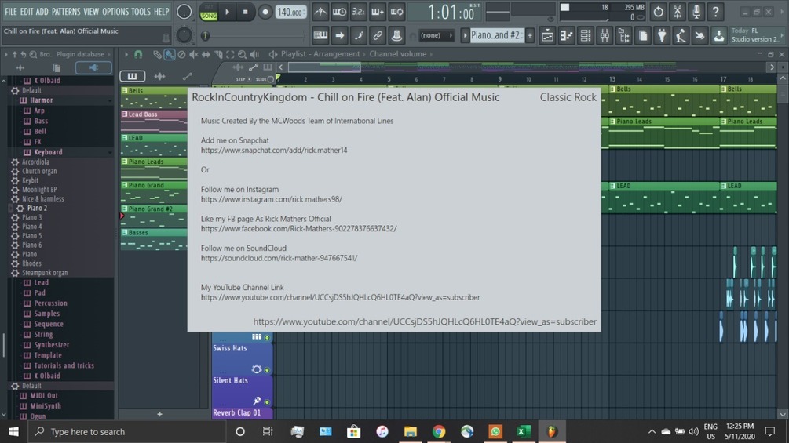Open the Facebook Rick-Mathers page link

[298, 228]
